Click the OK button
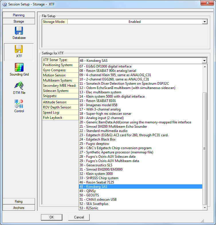This screenshot has height=225, width=216. (x=52, y=217)
